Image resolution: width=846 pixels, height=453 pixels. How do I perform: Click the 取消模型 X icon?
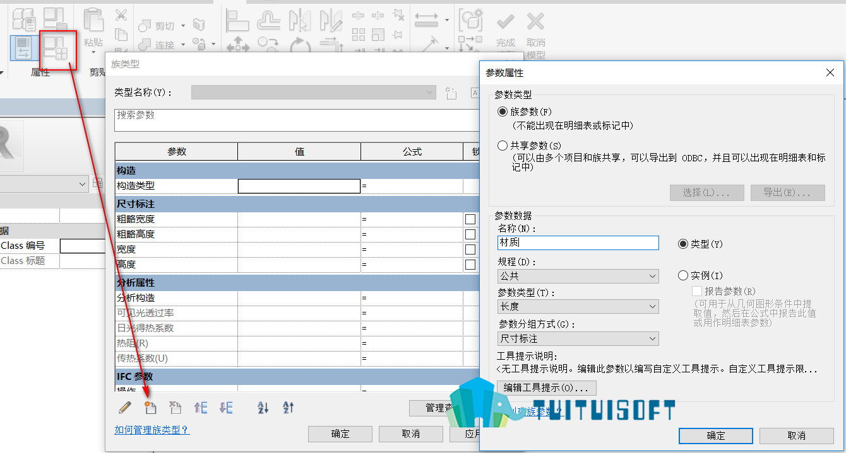[x=535, y=21]
